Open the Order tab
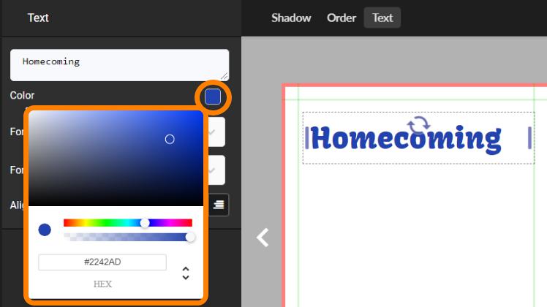 [x=342, y=18]
